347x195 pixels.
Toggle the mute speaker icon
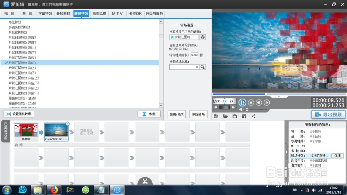(x=241, y=109)
